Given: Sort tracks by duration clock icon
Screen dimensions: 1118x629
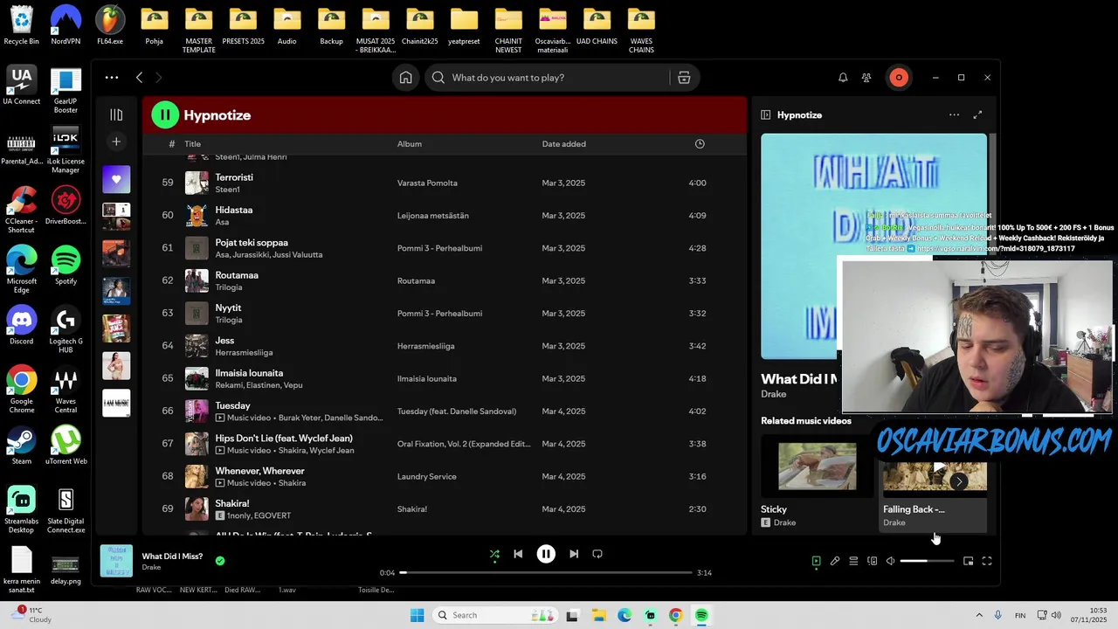Looking at the screenshot, I should coord(700,144).
